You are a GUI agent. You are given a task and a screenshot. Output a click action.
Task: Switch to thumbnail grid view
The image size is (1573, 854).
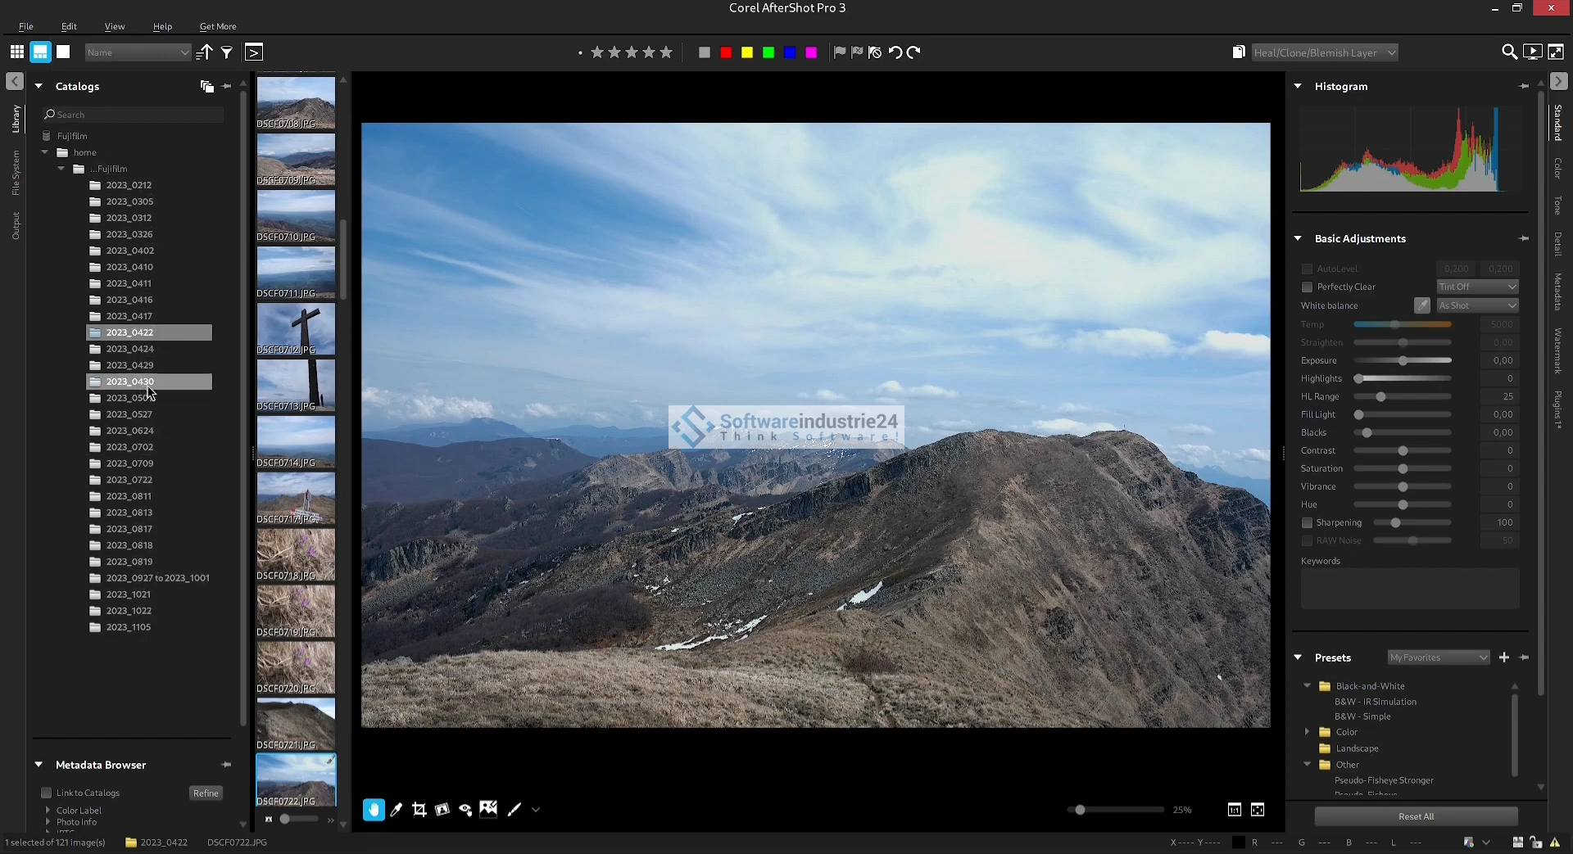pyautogui.click(x=16, y=52)
